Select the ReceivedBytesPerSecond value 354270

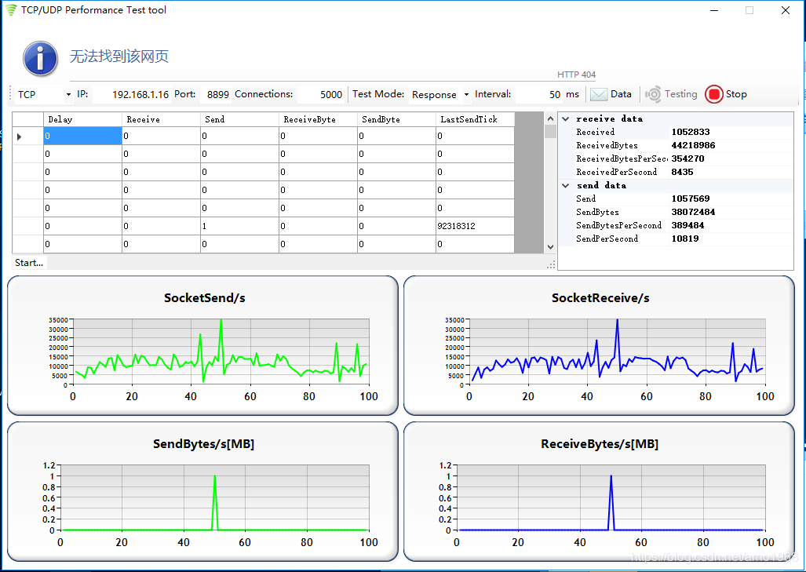(x=687, y=158)
